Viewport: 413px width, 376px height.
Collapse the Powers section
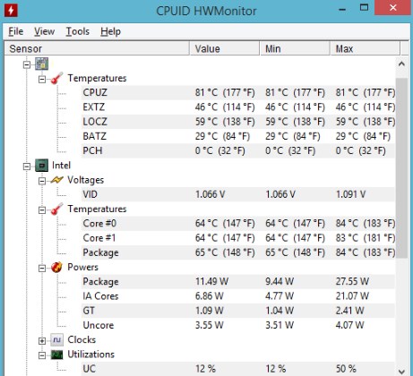point(42,268)
